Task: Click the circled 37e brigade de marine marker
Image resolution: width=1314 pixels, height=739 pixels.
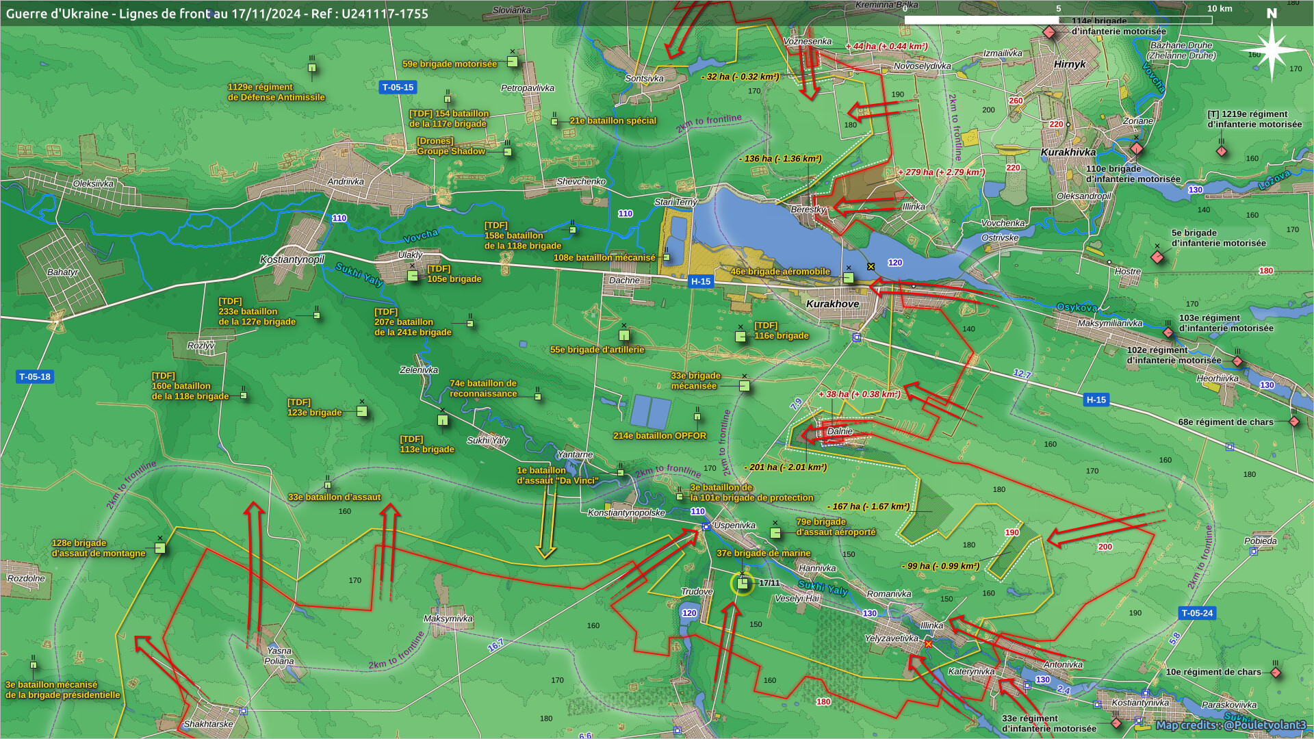Action: coord(743,584)
